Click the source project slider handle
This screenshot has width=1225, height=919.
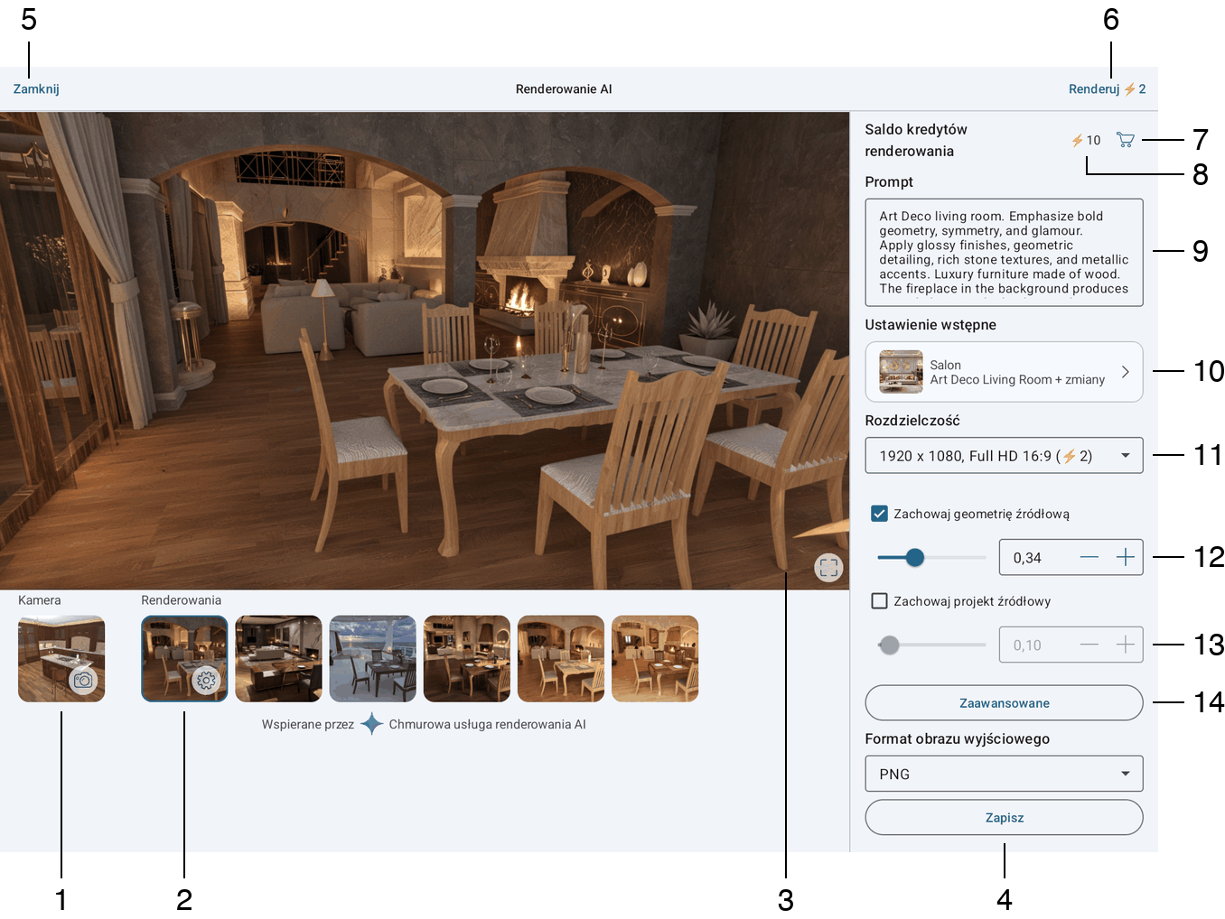[x=889, y=645]
